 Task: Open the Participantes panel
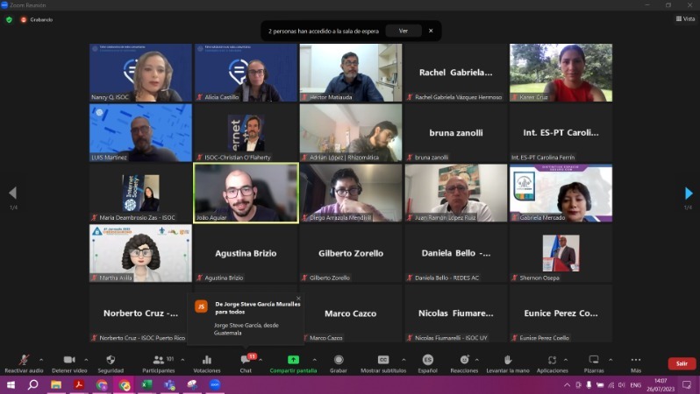tap(158, 360)
